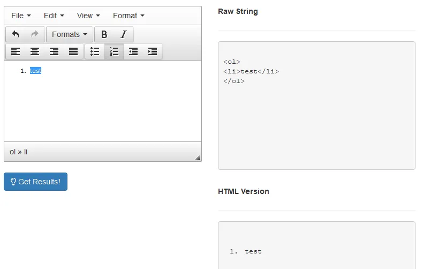423x269 pixels.
Task: Justify the selected text
Action: point(73,51)
